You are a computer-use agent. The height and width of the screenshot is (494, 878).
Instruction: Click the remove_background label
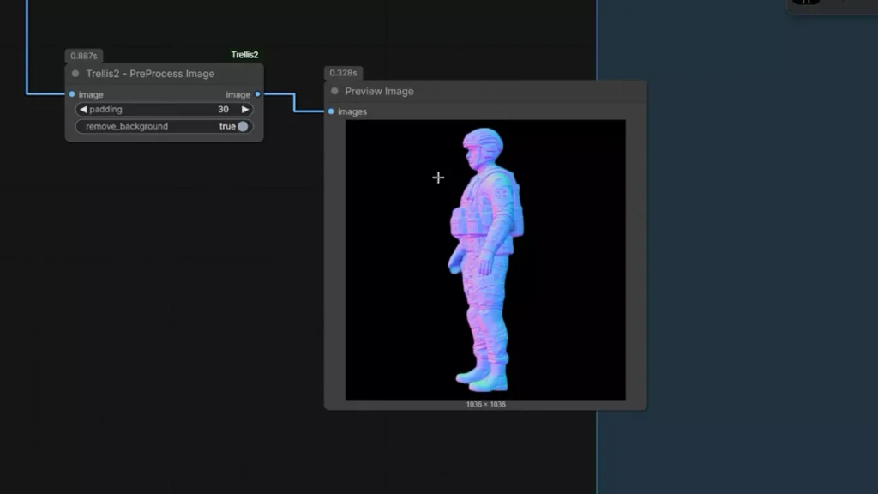tap(127, 127)
